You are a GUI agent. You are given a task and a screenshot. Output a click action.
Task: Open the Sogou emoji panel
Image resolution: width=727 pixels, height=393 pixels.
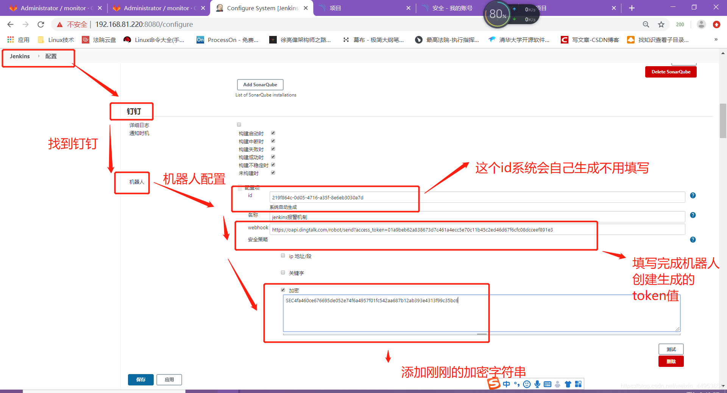[x=527, y=384]
